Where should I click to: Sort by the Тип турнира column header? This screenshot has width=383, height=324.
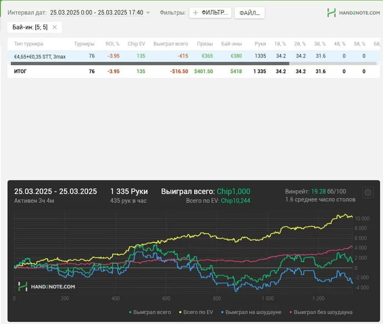coord(28,43)
